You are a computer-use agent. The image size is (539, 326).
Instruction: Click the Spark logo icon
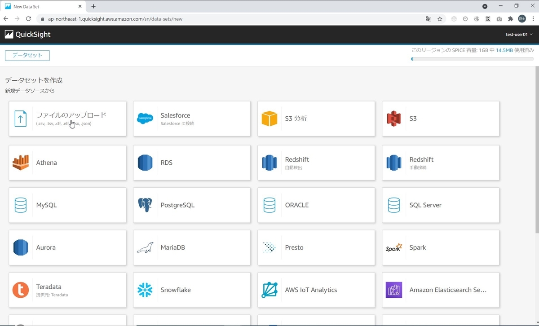(x=394, y=247)
